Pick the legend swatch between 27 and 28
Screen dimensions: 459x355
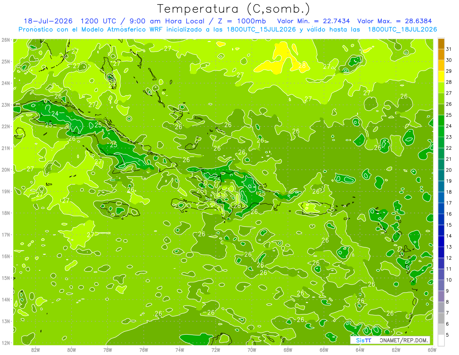point(441,88)
